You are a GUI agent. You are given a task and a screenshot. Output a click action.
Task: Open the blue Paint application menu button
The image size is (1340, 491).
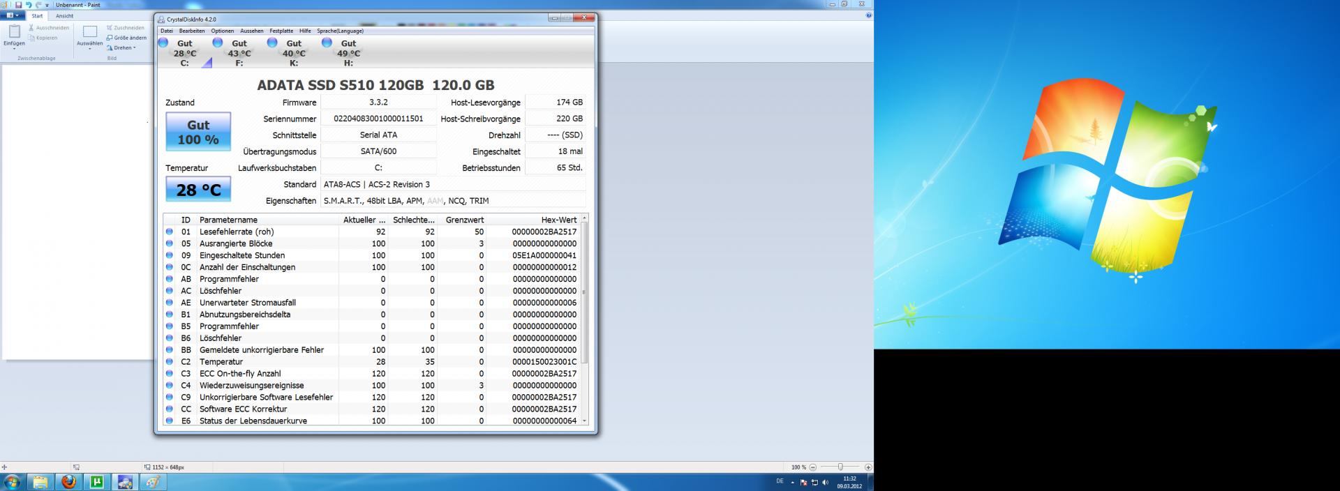coord(13,15)
